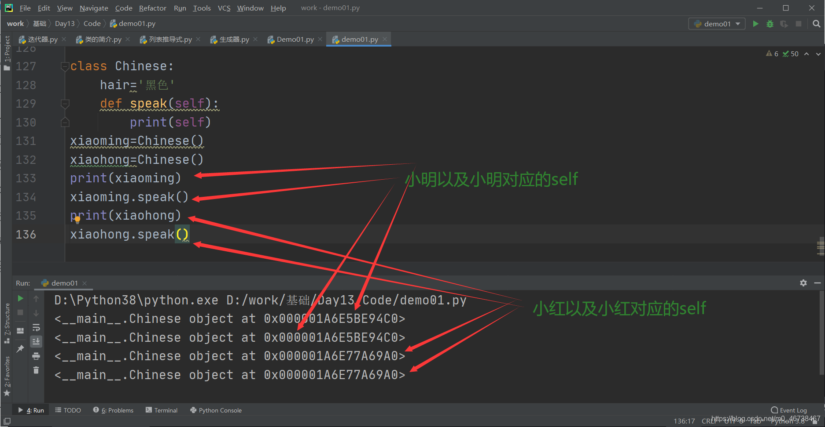Close the 迭代器.py tab
Image resolution: width=825 pixels, height=427 pixels.
click(64, 39)
